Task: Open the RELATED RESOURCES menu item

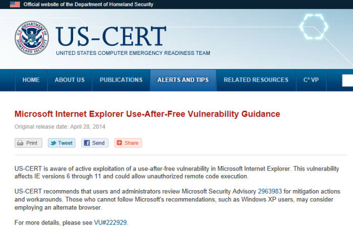Action: [x=256, y=80]
